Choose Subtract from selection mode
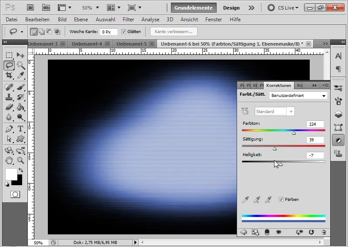The image size is (348, 247). pyautogui.click(x=49, y=32)
